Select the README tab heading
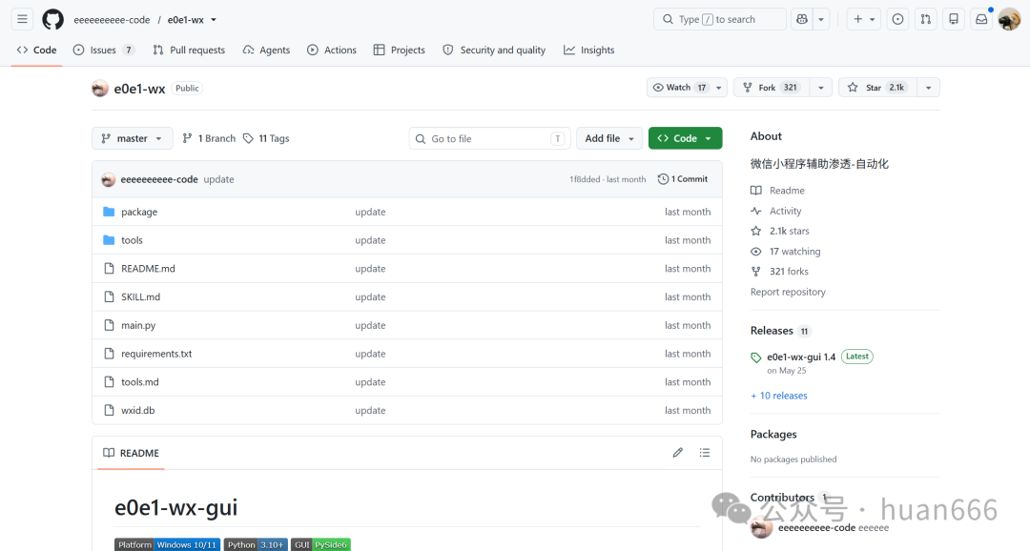 132,453
